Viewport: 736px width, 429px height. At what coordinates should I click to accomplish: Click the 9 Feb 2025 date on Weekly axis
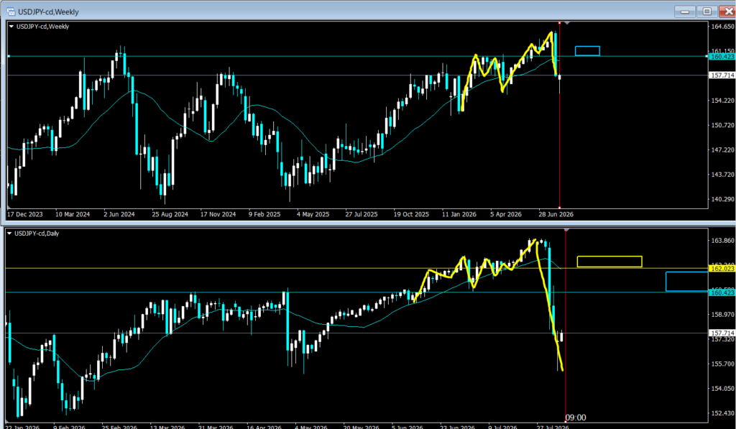264,214
